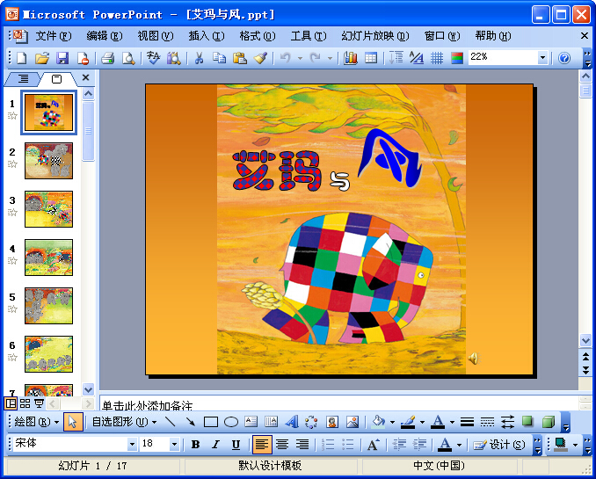Open Microsoft PowerPoint Help icon

[x=564, y=58]
